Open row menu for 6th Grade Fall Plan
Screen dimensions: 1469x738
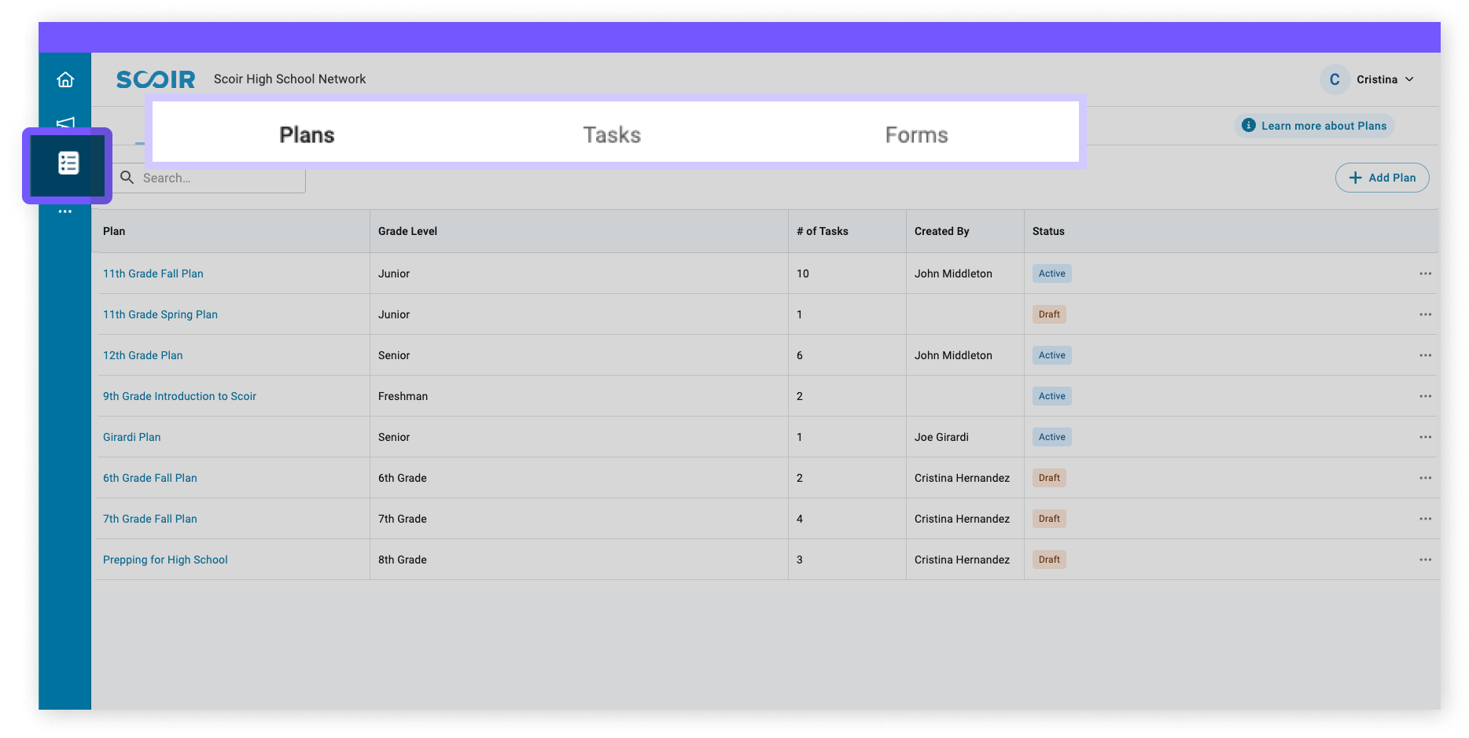1425,478
